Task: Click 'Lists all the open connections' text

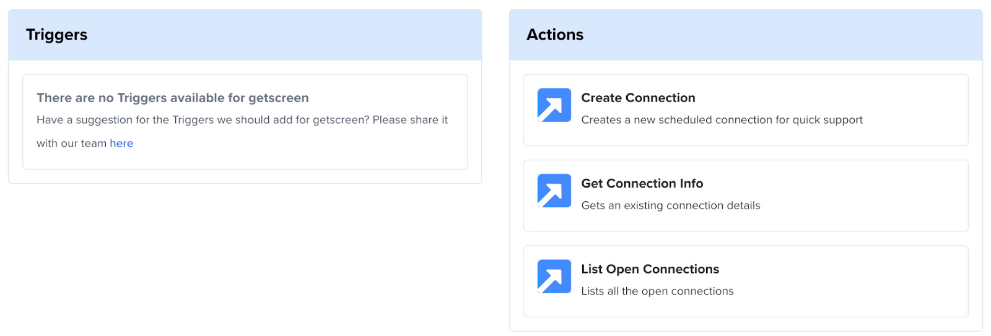Action: [x=657, y=291]
